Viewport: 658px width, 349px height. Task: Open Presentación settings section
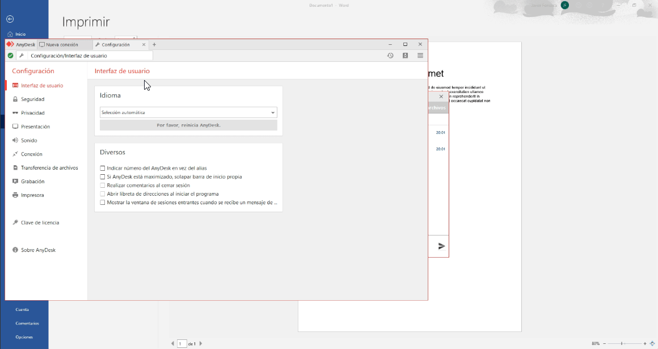click(35, 127)
